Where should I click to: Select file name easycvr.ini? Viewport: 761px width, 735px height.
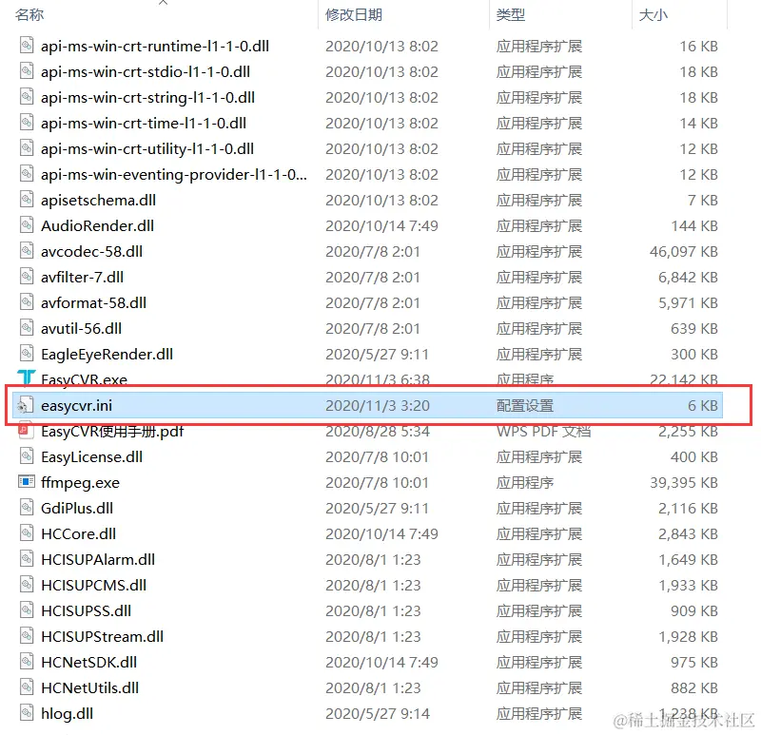click(x=77, y=406)
